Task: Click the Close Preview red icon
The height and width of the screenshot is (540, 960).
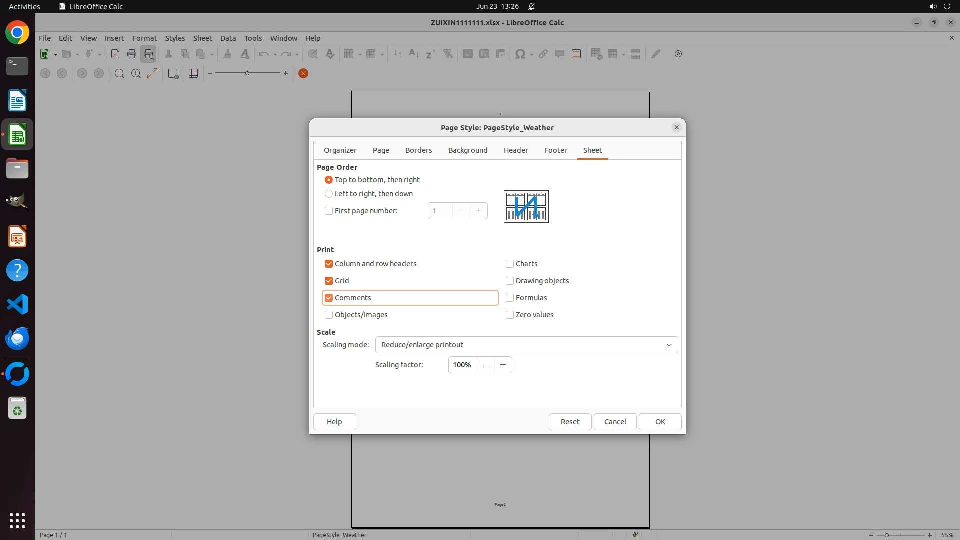Action: tap(303, 74)
